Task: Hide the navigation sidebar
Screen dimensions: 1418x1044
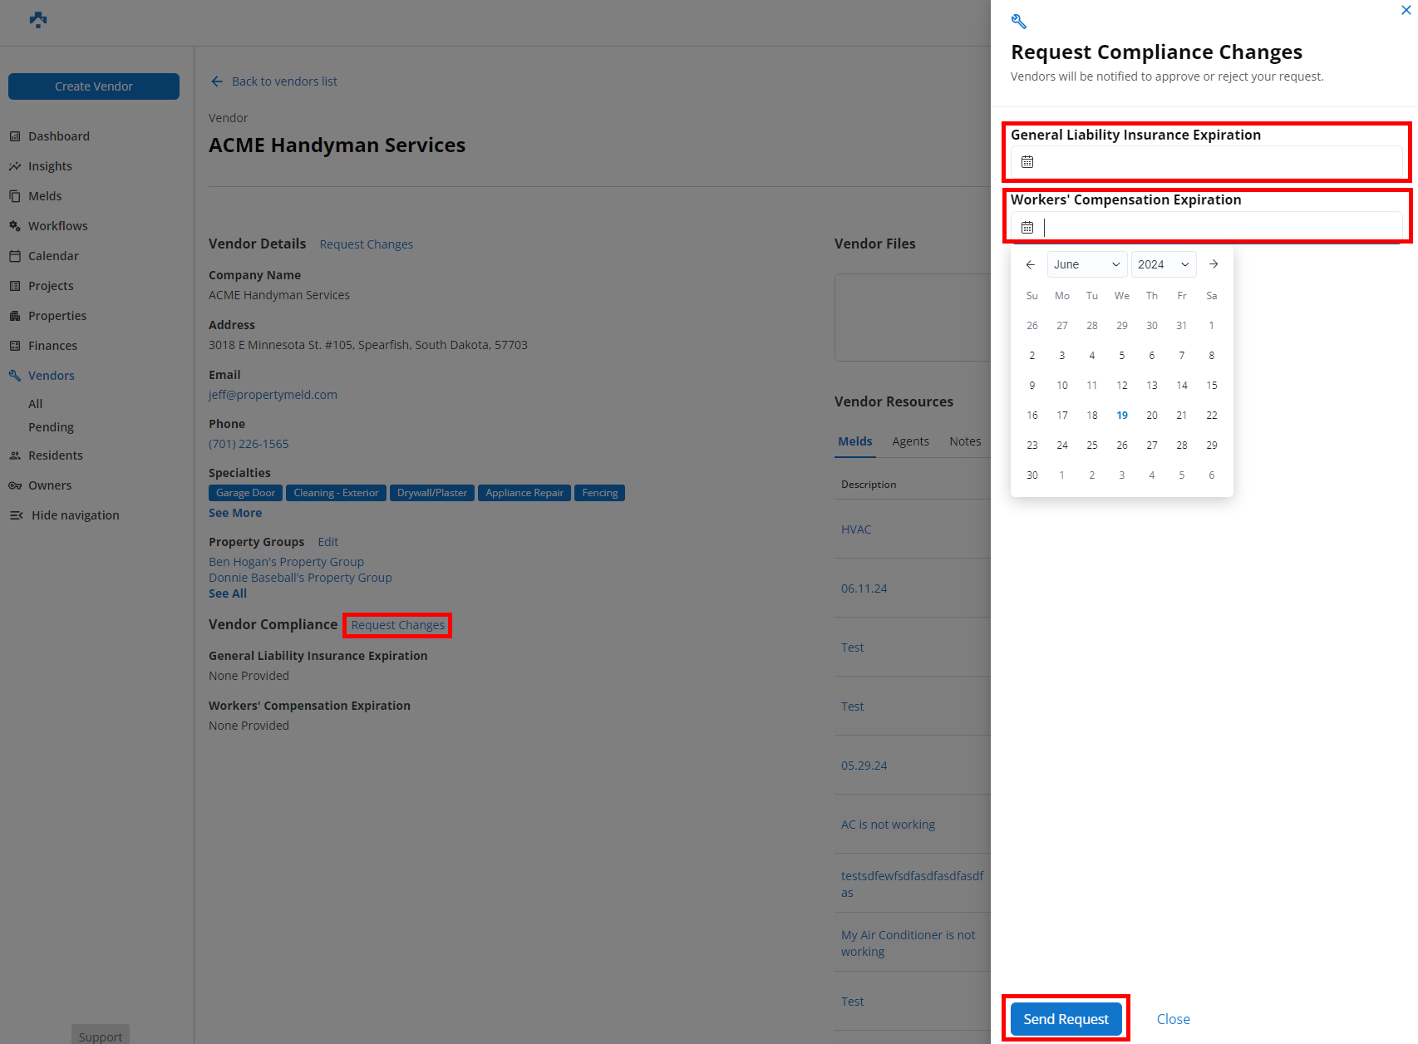Action: click(75, 515)
